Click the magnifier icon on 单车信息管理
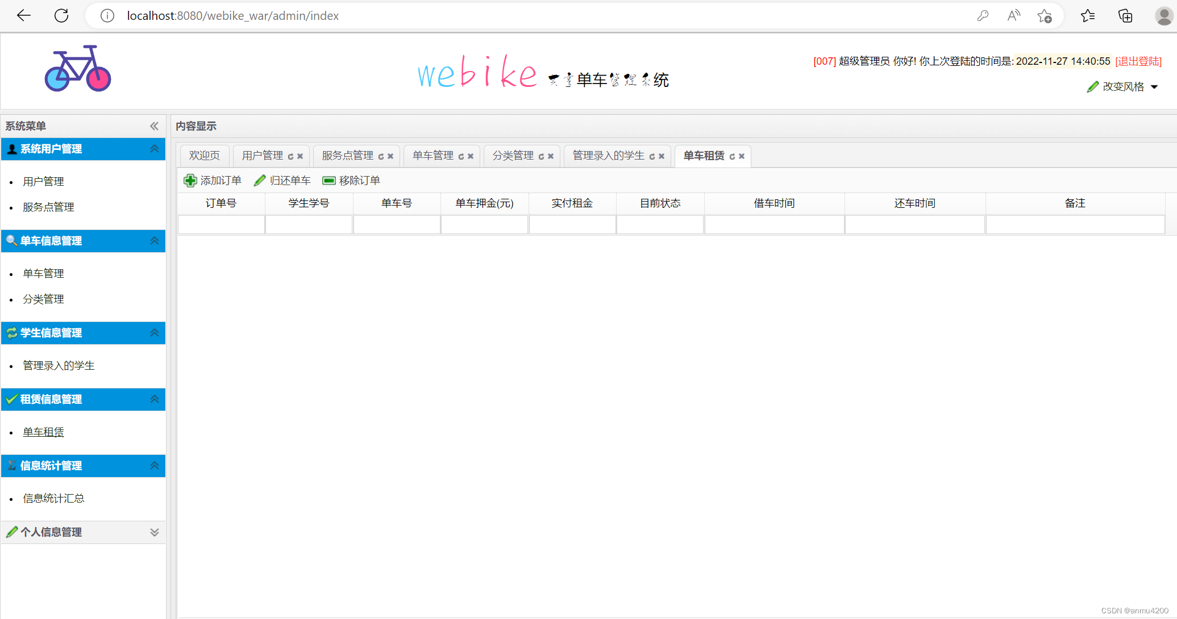The height and width of the screenshot is (619, 1177). (x=11, y=241)
